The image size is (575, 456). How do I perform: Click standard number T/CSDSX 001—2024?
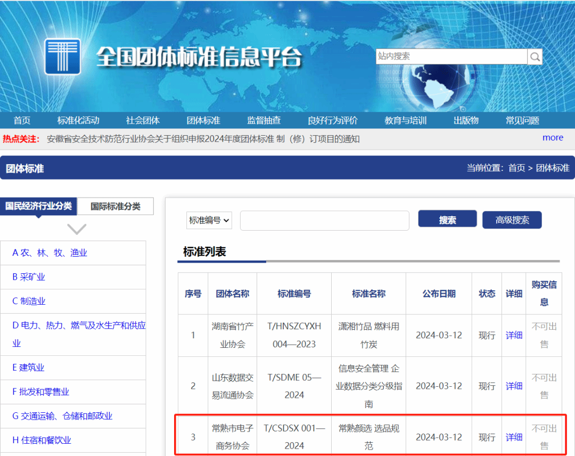point(294,437)
